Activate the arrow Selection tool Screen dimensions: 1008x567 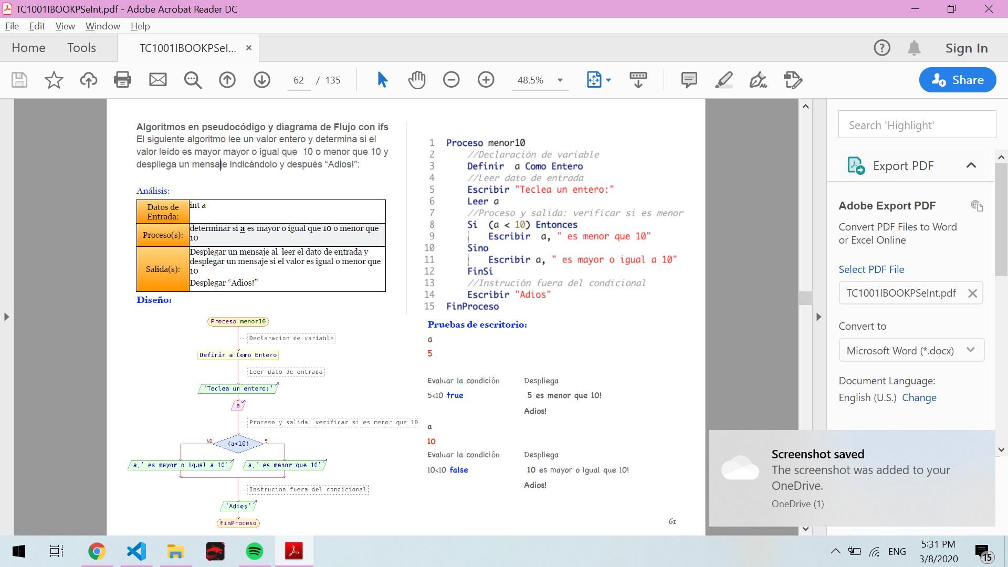pos(382,80)
